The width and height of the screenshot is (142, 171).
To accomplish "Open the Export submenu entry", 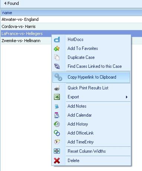I will click(x=91, y=97).
